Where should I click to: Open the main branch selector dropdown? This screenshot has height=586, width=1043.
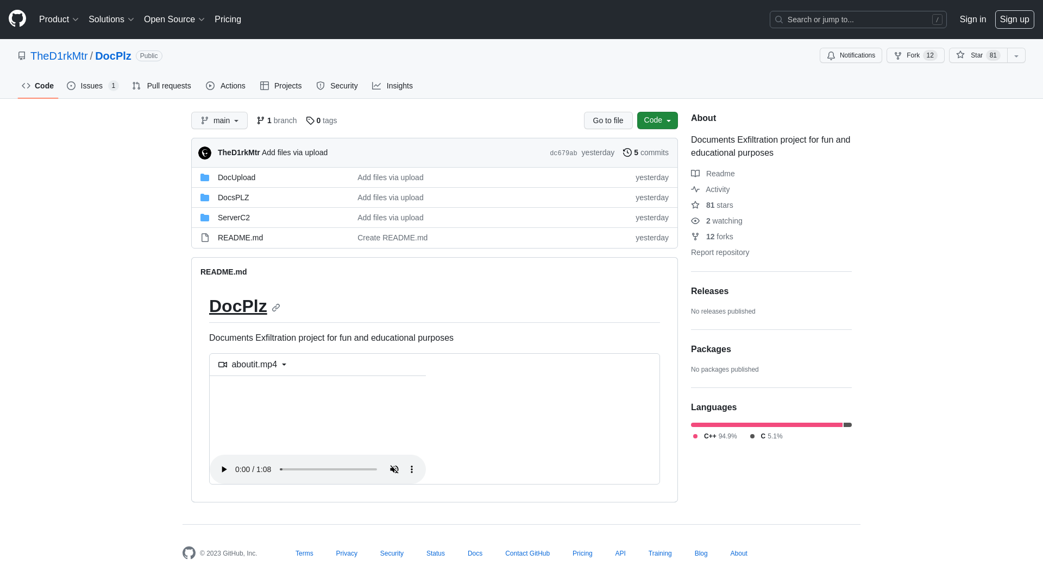219,120
